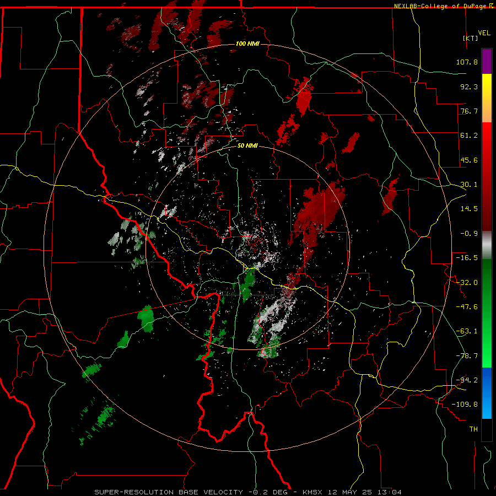Click the 107.8 legend value
Viewport: 496px width, 496px height.
click(x=467, y=62)
